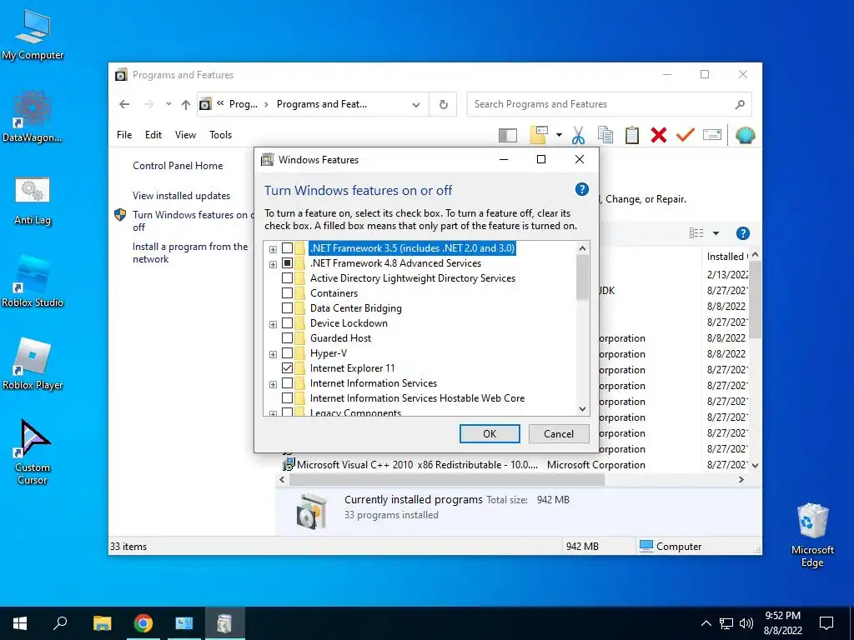The width and height of the screenshot is (854, 640).
Task: Open help in Programs and Features window
Action: (742, 233)
